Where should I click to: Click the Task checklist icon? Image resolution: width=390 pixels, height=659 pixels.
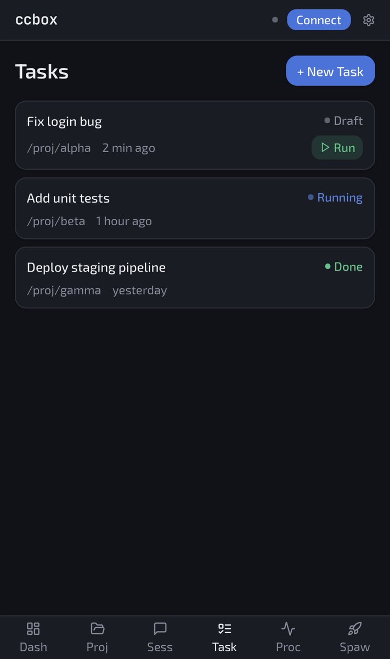point(224,628)
